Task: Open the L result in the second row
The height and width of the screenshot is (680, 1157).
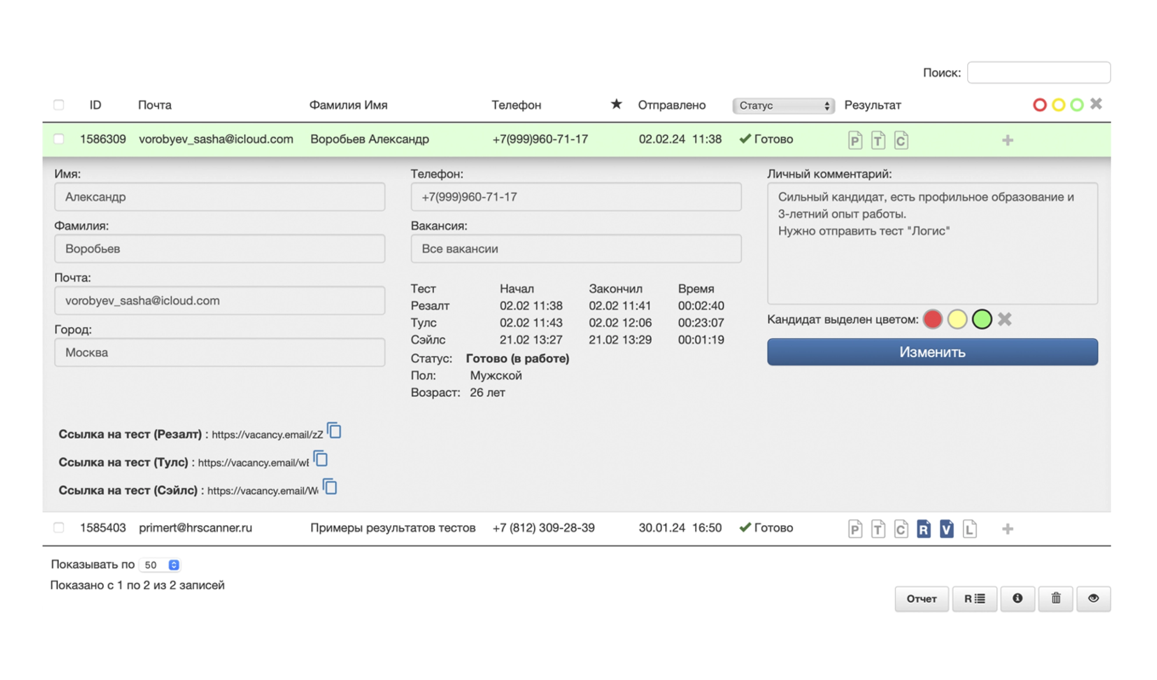Action: tap(969, 529)
